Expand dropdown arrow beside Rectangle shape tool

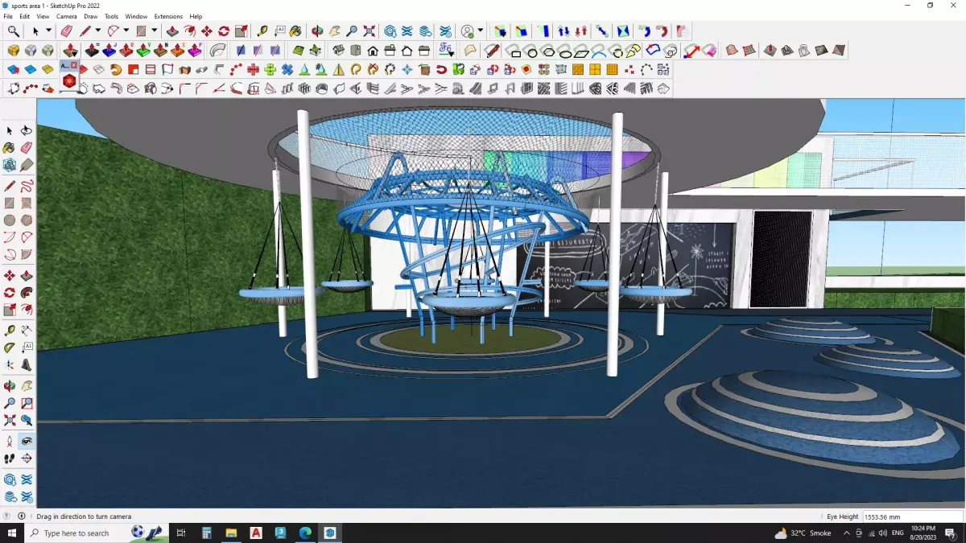pyautogui.click(x=153, y=31)
